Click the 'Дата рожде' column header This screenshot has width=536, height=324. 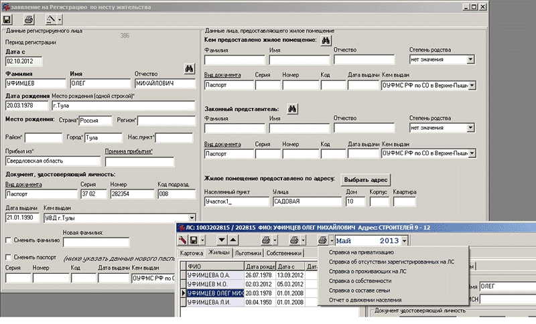pos(260,266)
